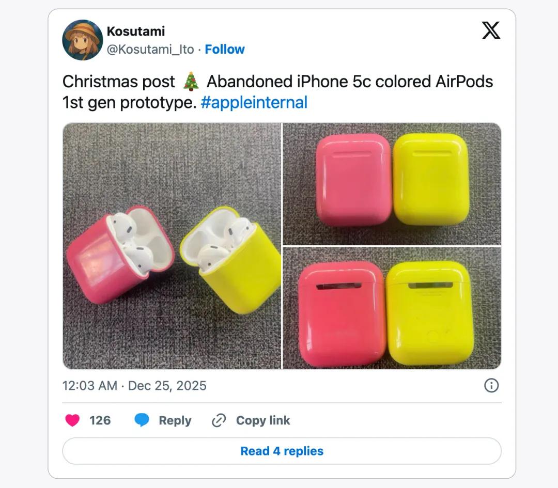Image resolution: width=558 pixels, height=488 pixels.
Task: Open the tweet info circle icon
Action: [x=491, y=385]
